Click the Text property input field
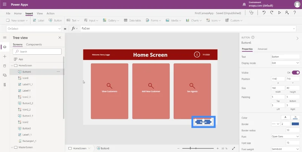Image resolution: width=302 pixels, height=152 pixels. [285, 57]
